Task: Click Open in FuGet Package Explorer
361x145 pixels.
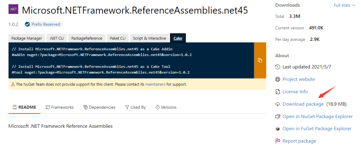Action: [317, 129]
